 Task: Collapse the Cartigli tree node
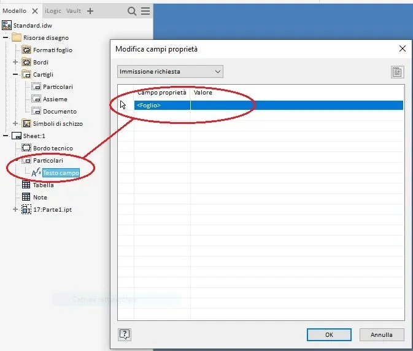pos(15,74)
